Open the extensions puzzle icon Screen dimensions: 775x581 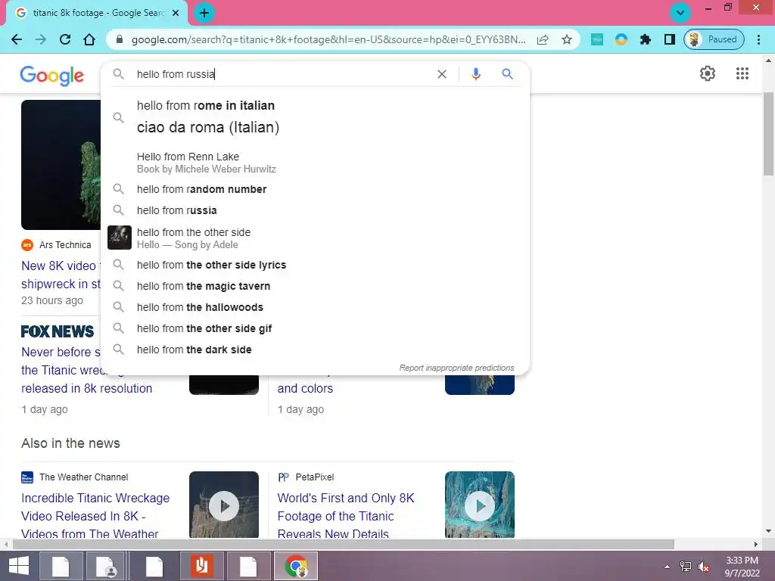(x=645, y=39)
